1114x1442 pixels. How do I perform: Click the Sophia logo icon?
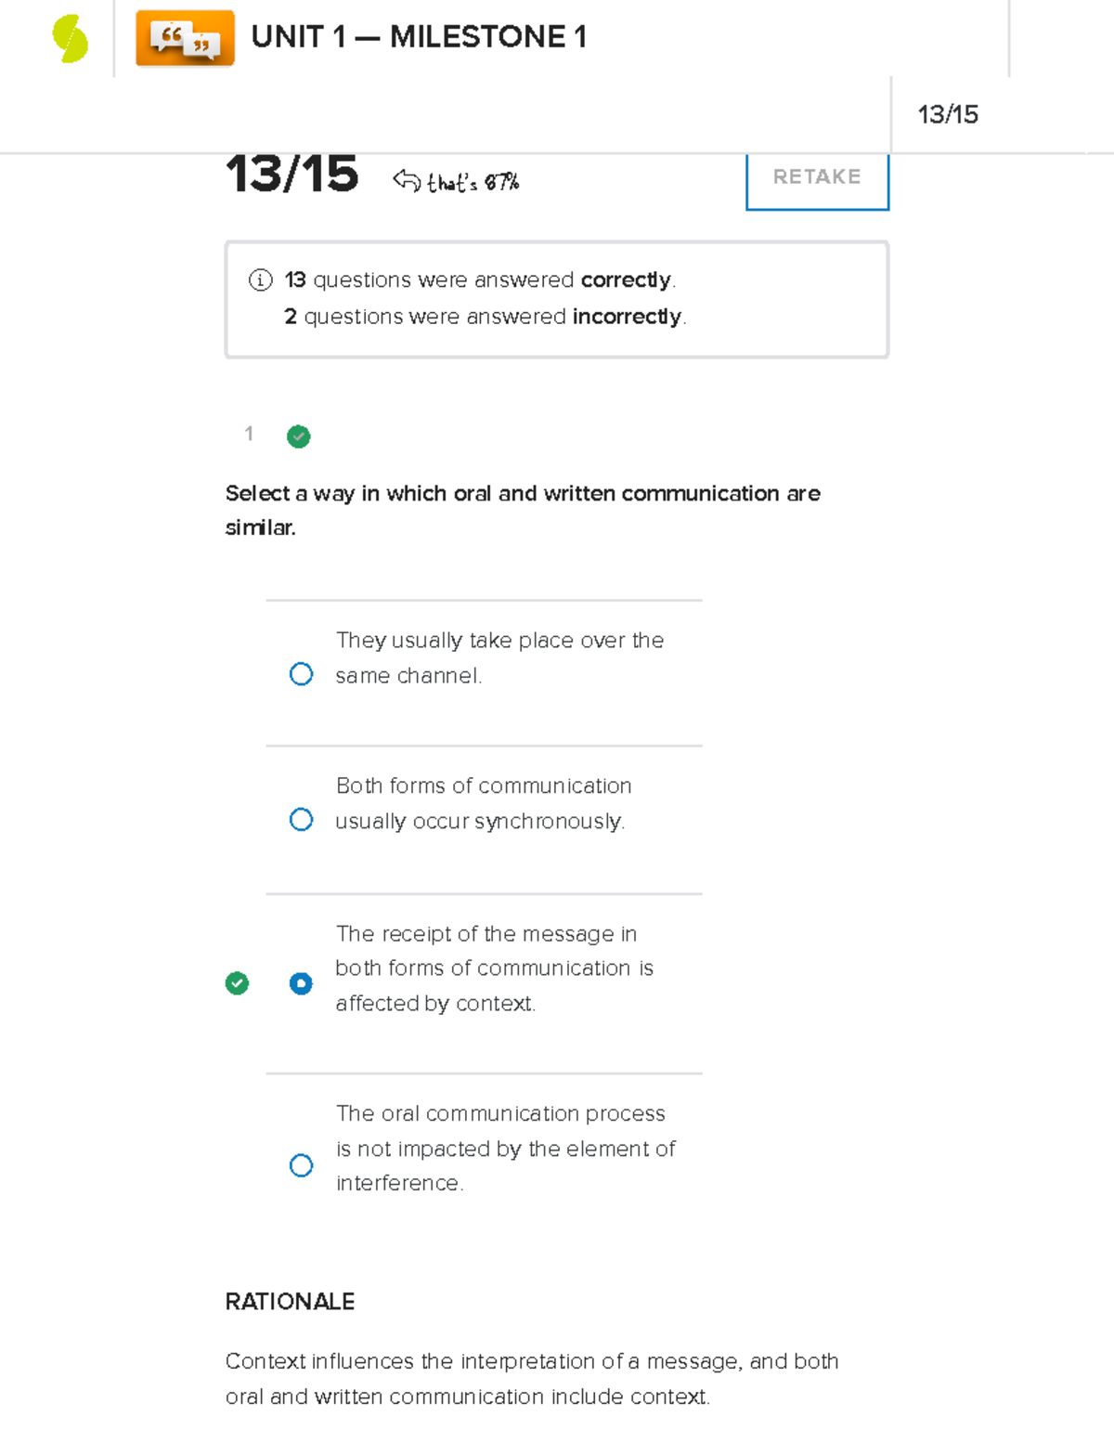point(70,37)
